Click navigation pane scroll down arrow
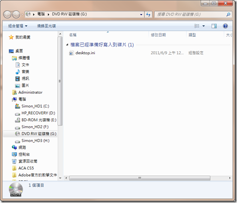The image size is (237, 203). [x=60, y=178]
